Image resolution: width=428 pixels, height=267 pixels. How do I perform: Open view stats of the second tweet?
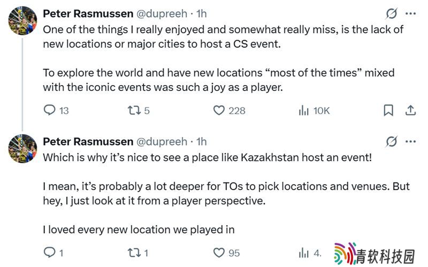coord(304,253)
